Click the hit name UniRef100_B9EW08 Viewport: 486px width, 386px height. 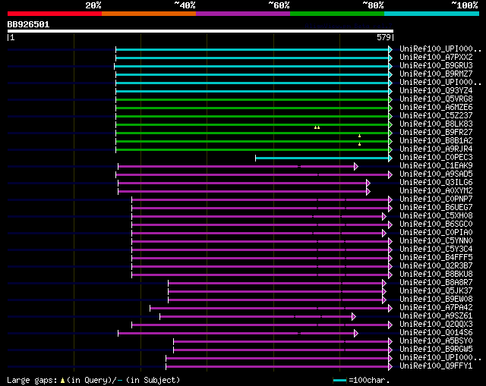pos(436,299)
